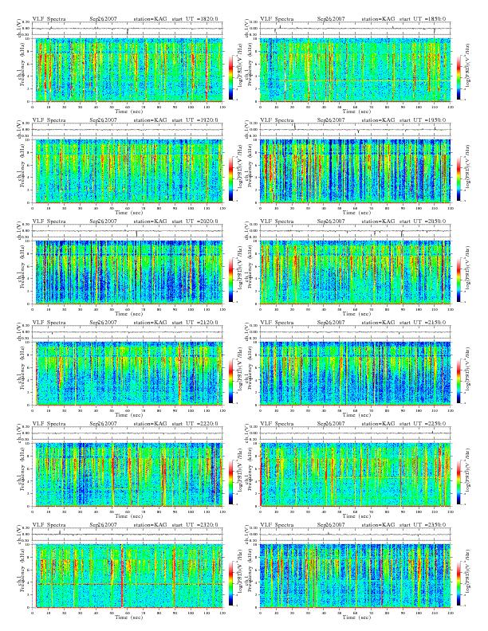Click 'Time (sec)' label under the 2150:0 spectrogram

356,415
